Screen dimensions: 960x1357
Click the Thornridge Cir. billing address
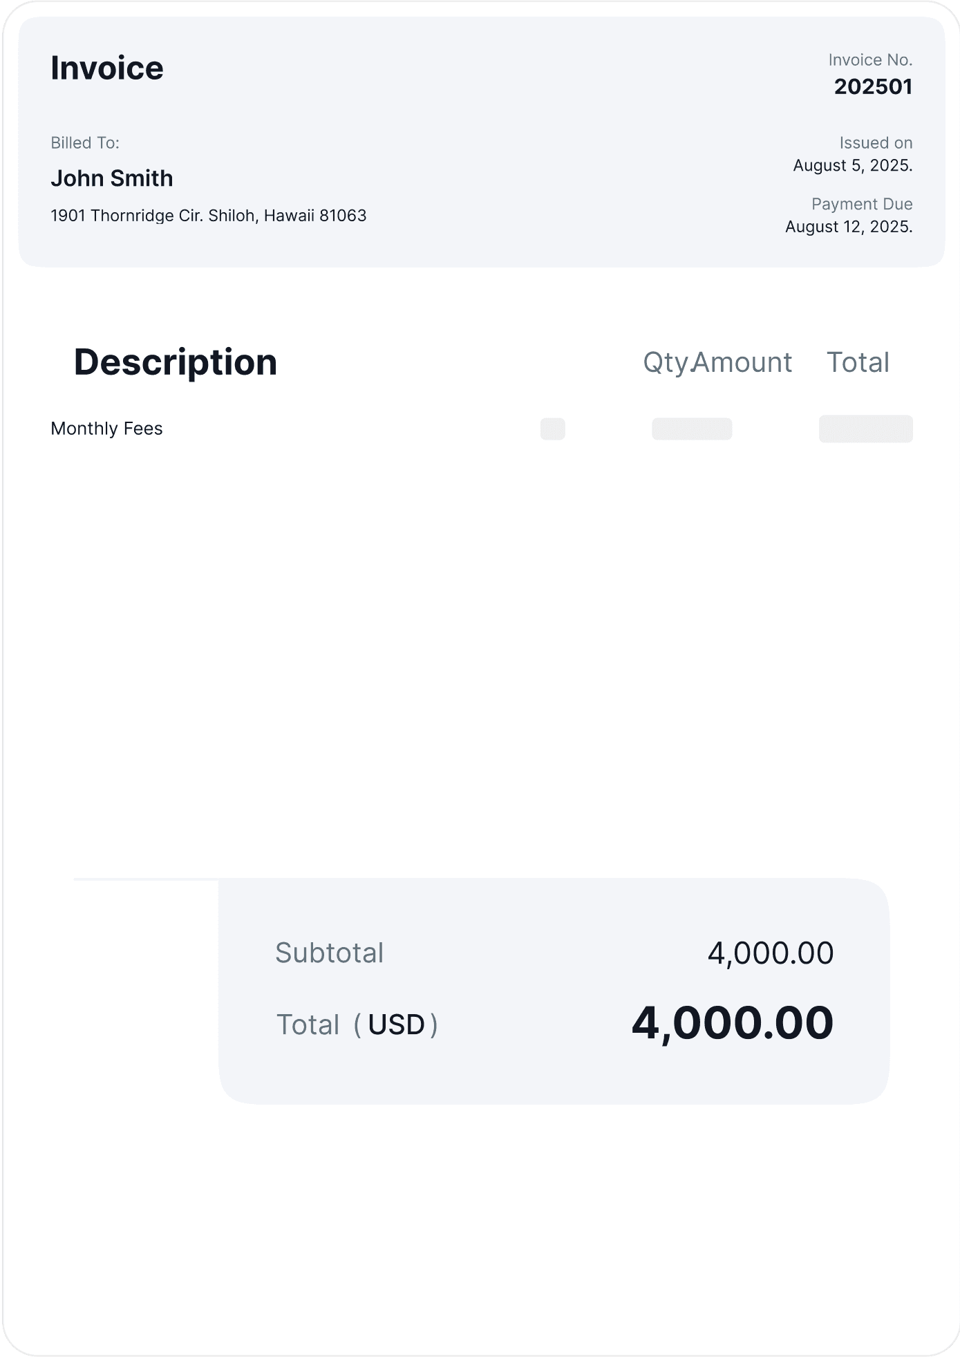(209, 216)
